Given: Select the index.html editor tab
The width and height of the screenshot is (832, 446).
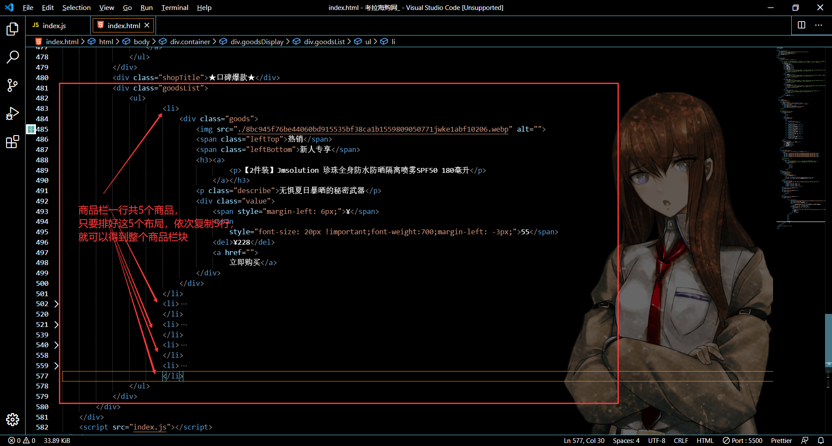Looking at the screenshot, I should pos(123,26).
